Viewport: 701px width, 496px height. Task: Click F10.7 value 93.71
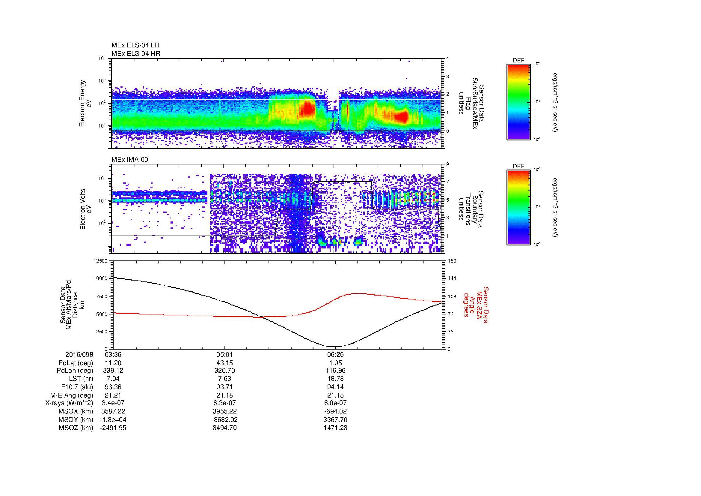point(224,387)
